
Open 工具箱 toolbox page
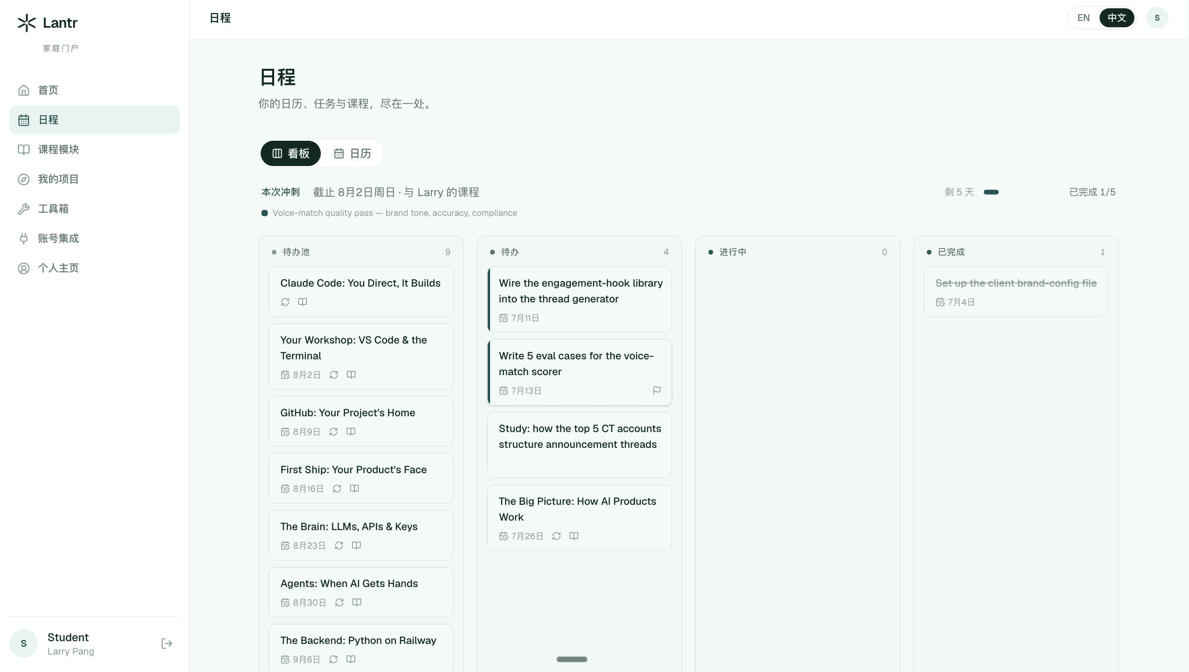tap(94, 209)
